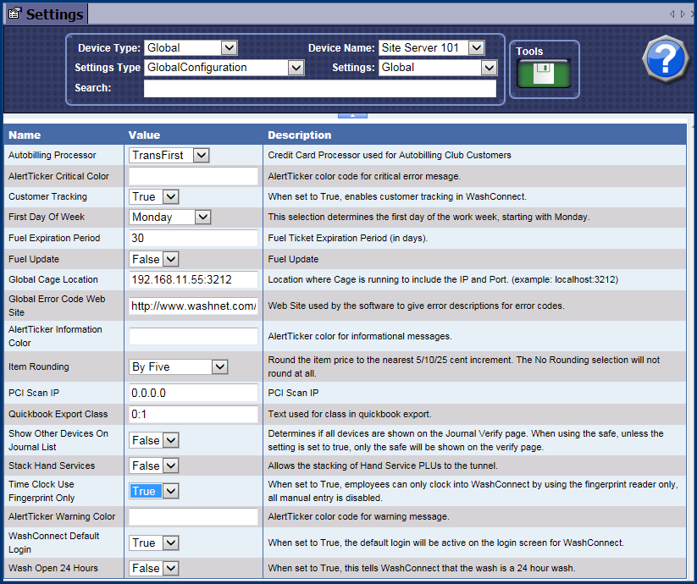Click the tab scroll left arrow
The width and height of the screenshot is (697, 584).
coord(672,14)
